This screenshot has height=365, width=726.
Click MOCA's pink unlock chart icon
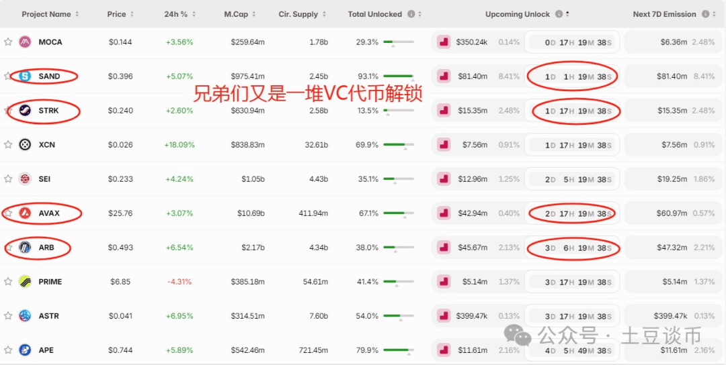[x=444, y=42]
